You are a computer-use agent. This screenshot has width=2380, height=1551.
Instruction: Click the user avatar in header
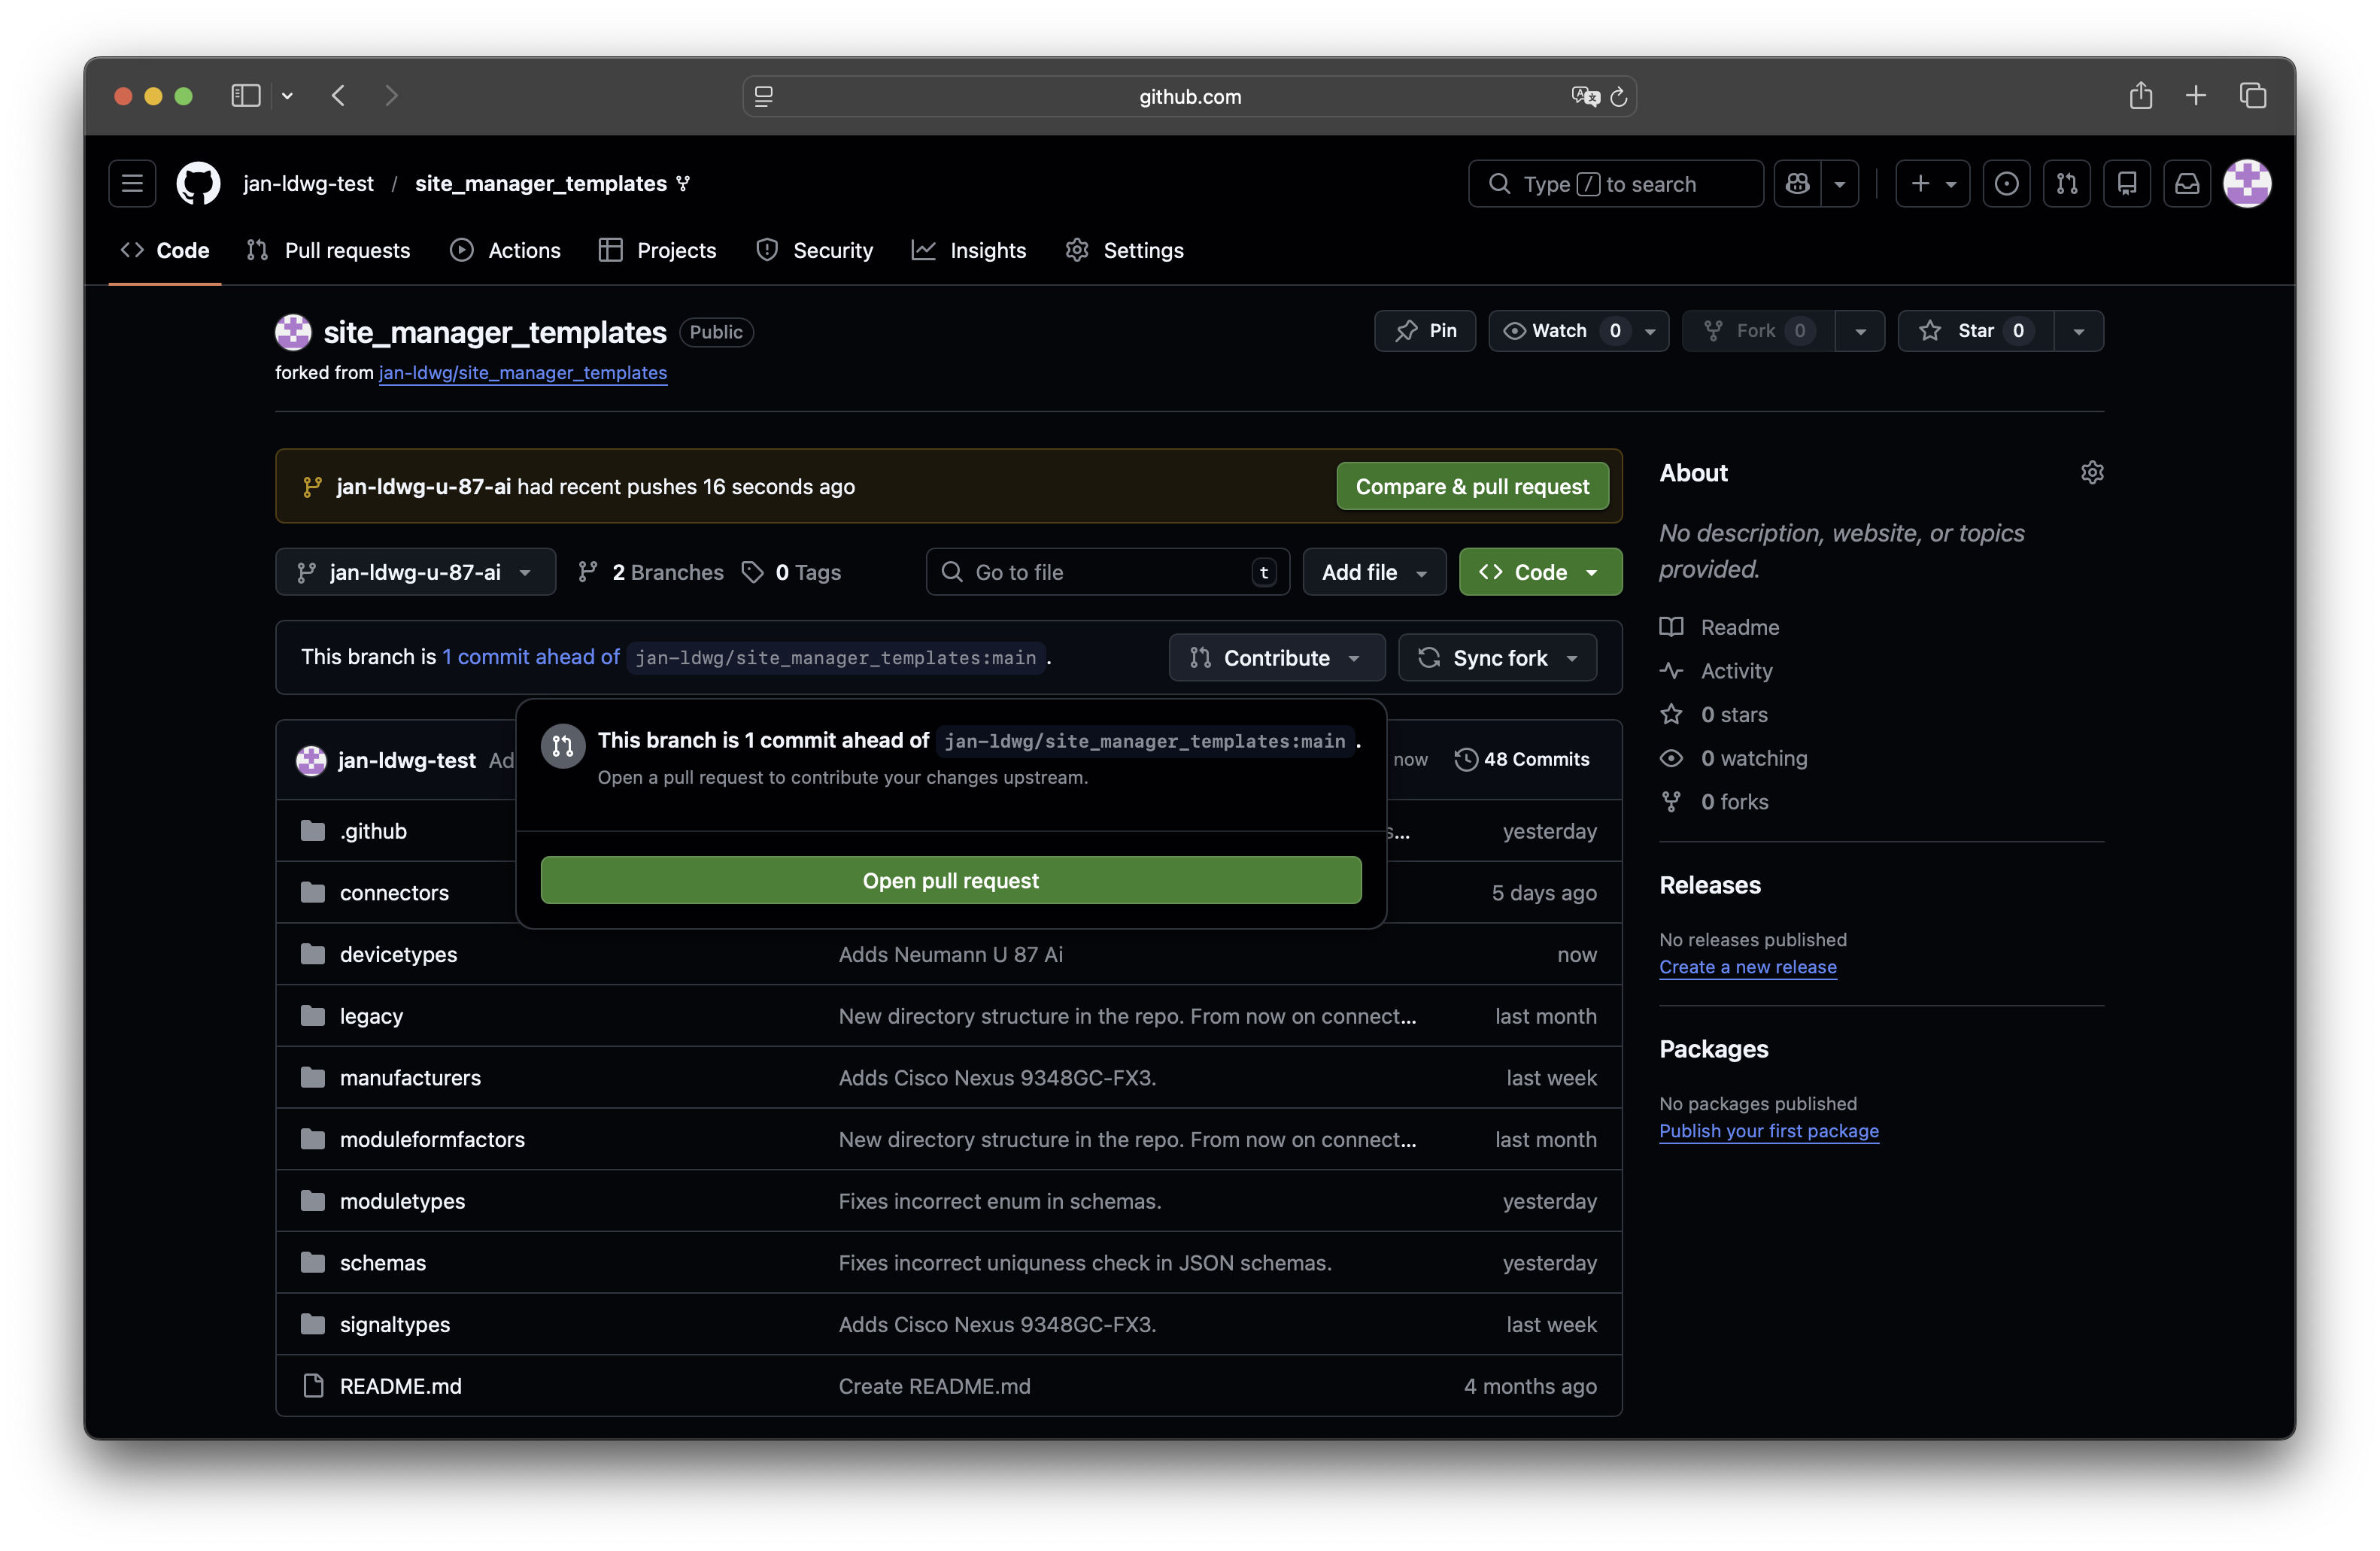point(2246,184)
